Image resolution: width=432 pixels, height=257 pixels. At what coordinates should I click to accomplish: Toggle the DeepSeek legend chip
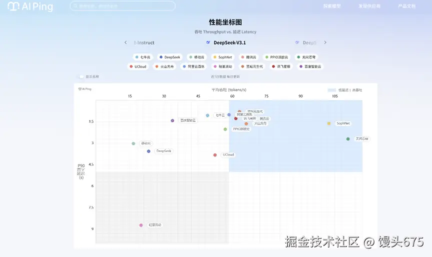[170, 57]
